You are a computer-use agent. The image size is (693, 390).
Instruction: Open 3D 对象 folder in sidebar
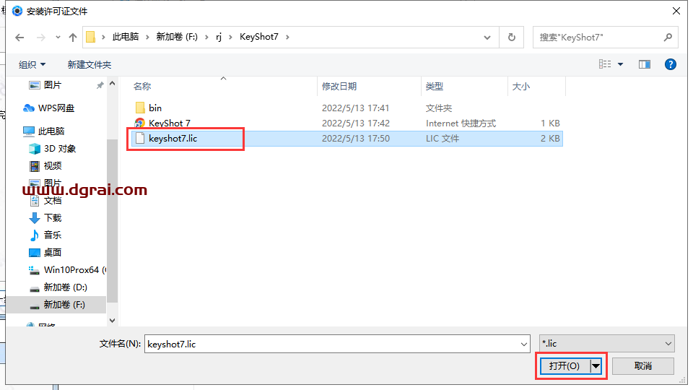[60, 149]
